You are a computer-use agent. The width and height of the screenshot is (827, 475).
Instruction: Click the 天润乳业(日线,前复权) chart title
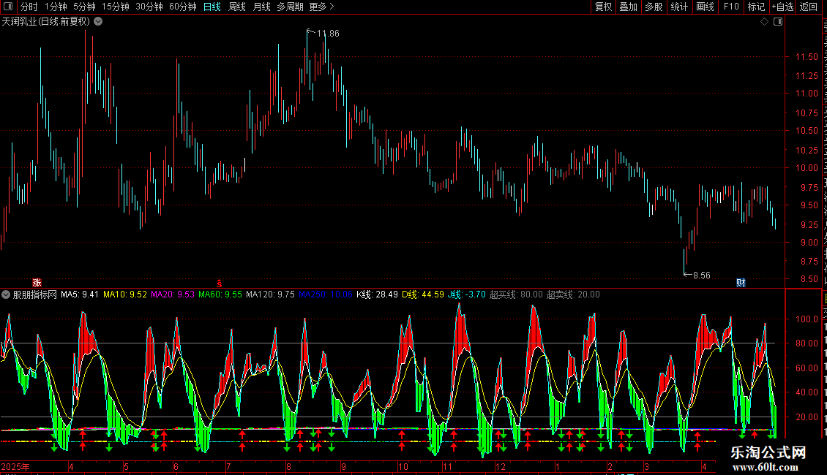pos(46,22)
